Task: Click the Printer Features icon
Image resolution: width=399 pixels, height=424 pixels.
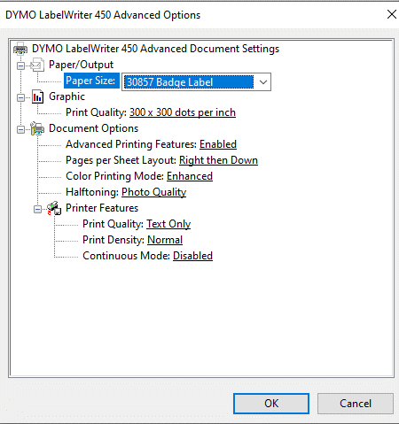Action: pos(54,208)
